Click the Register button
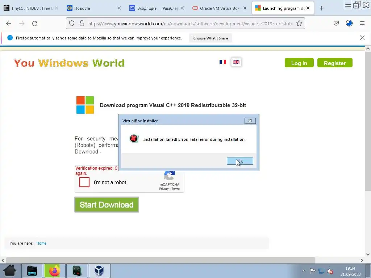Viewport: 371px width, 278px height. tap(335, 63)
